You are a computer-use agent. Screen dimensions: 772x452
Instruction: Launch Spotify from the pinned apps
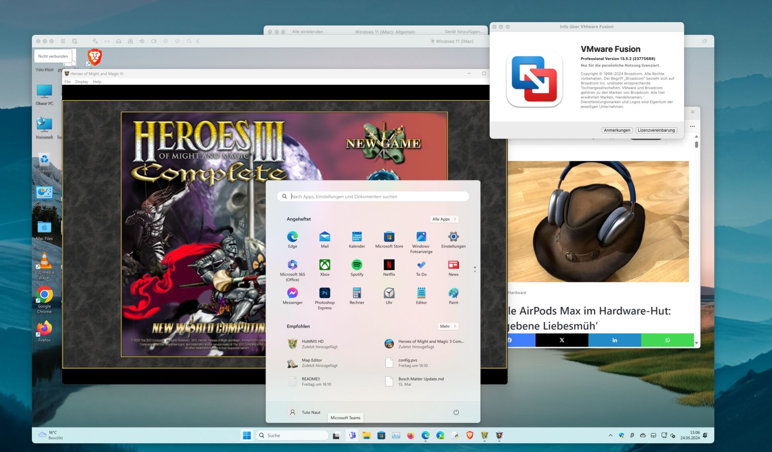coord(357,265)
